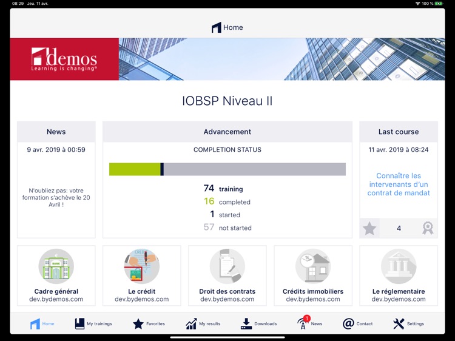
Task: Click the COMPLETION STATUS label
Action: click(x=227, y=150)
